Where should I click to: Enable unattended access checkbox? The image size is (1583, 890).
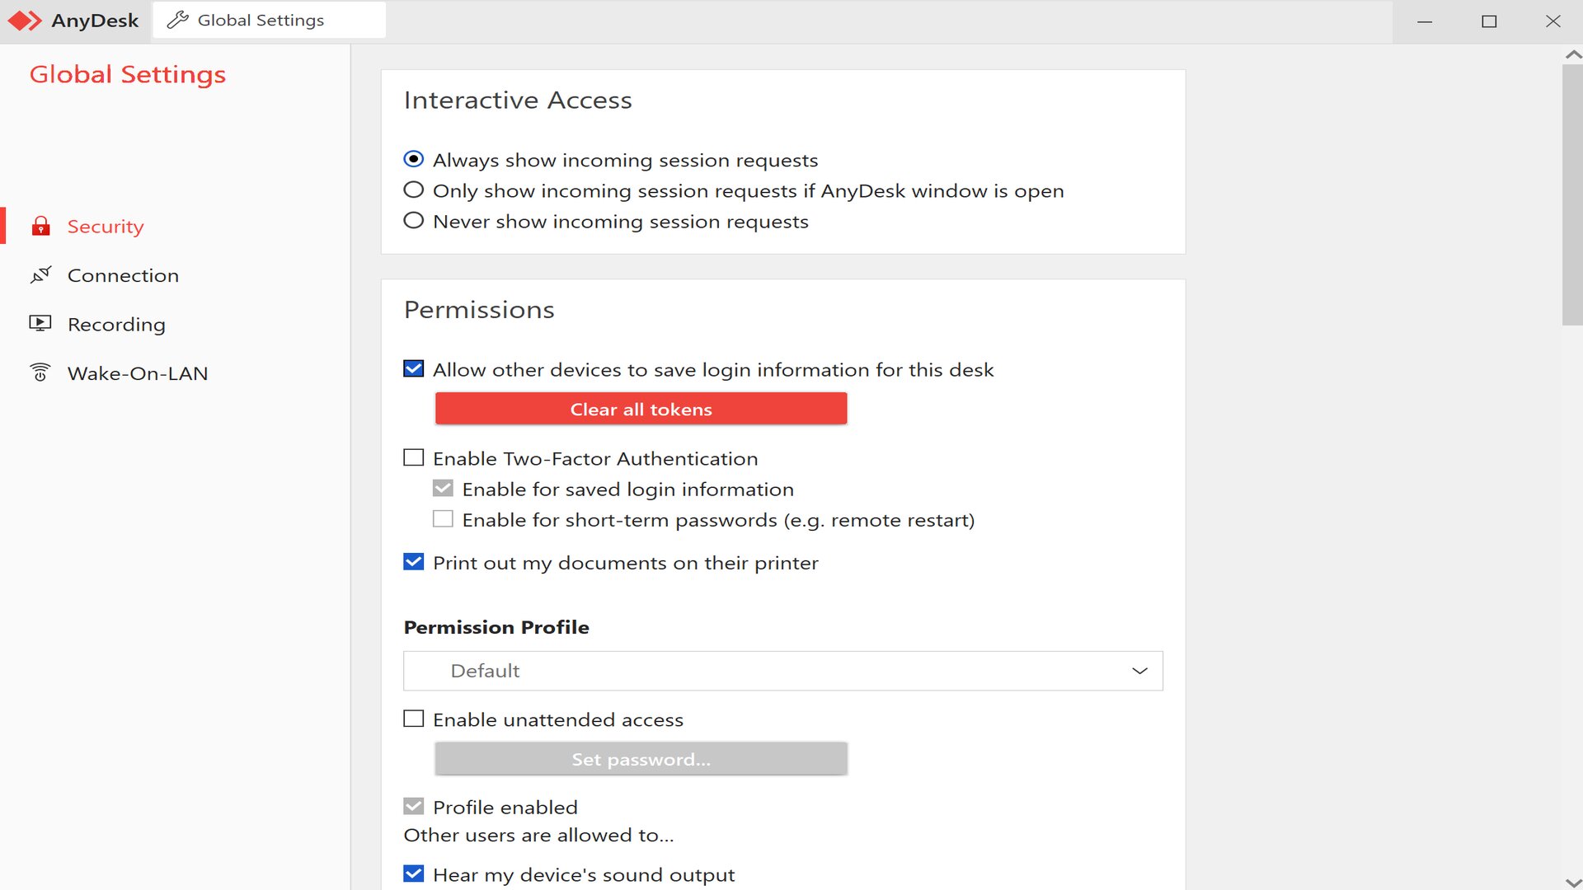(x=412, y=719)
